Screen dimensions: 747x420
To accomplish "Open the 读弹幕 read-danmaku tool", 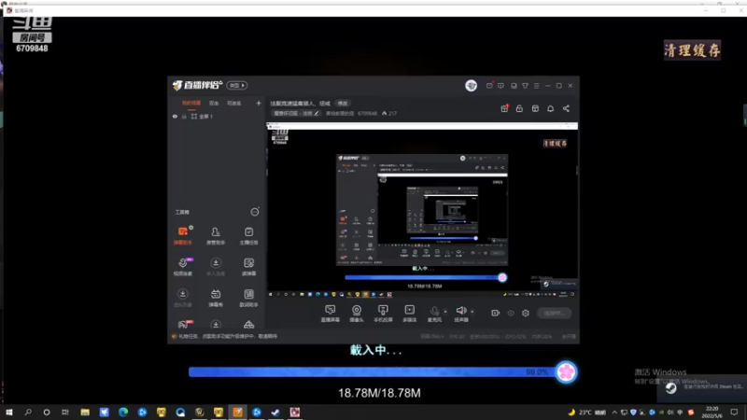I will point(248,267).
